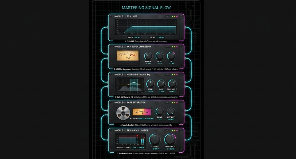The width and height of the screenshot is (296, 159).
Task: Click the green LED on Module 2
Action: click(172, 47)
